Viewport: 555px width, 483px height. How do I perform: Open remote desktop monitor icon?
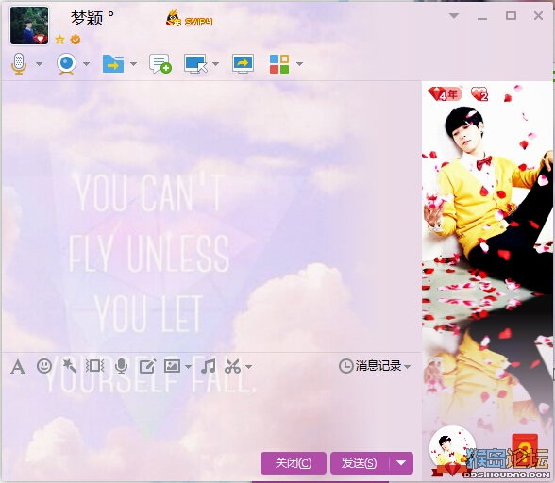[195, 64]
